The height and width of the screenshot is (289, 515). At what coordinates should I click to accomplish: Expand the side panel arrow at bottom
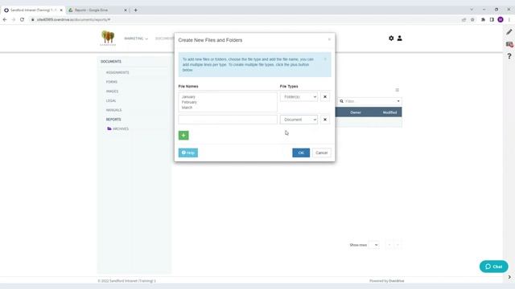tap(509, 277)
